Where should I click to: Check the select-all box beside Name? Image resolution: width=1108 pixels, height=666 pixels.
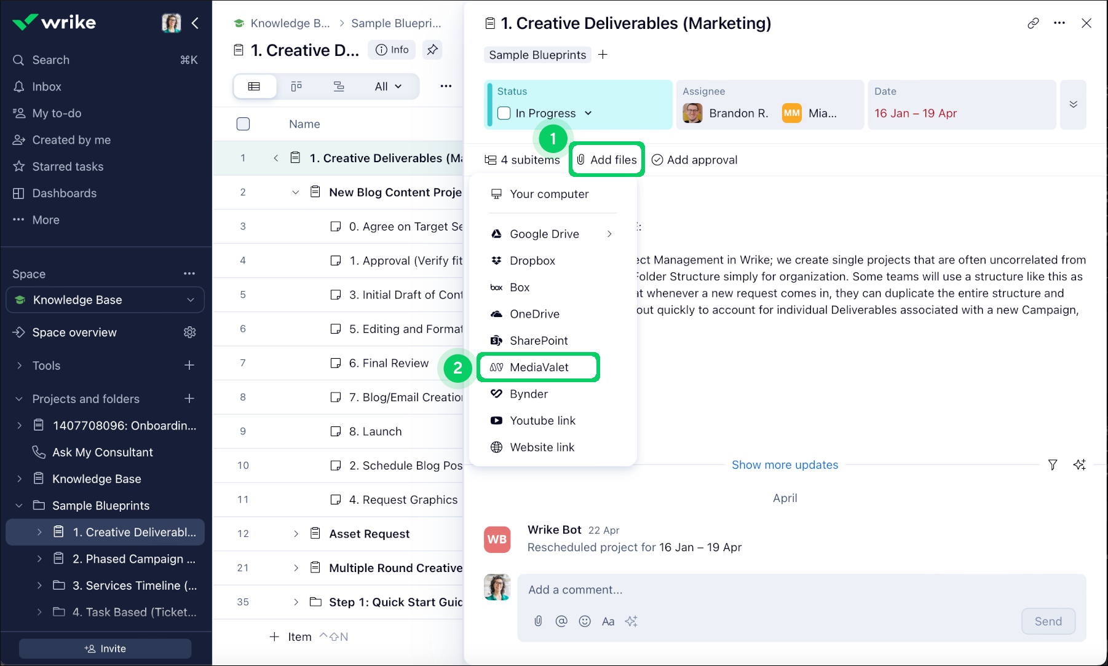[x=243, y=124]
